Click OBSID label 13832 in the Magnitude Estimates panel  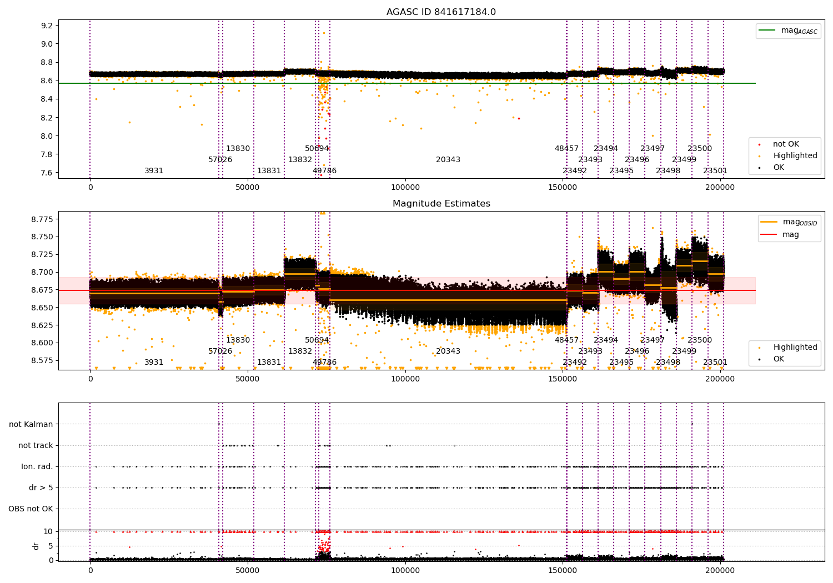[300, 351]
